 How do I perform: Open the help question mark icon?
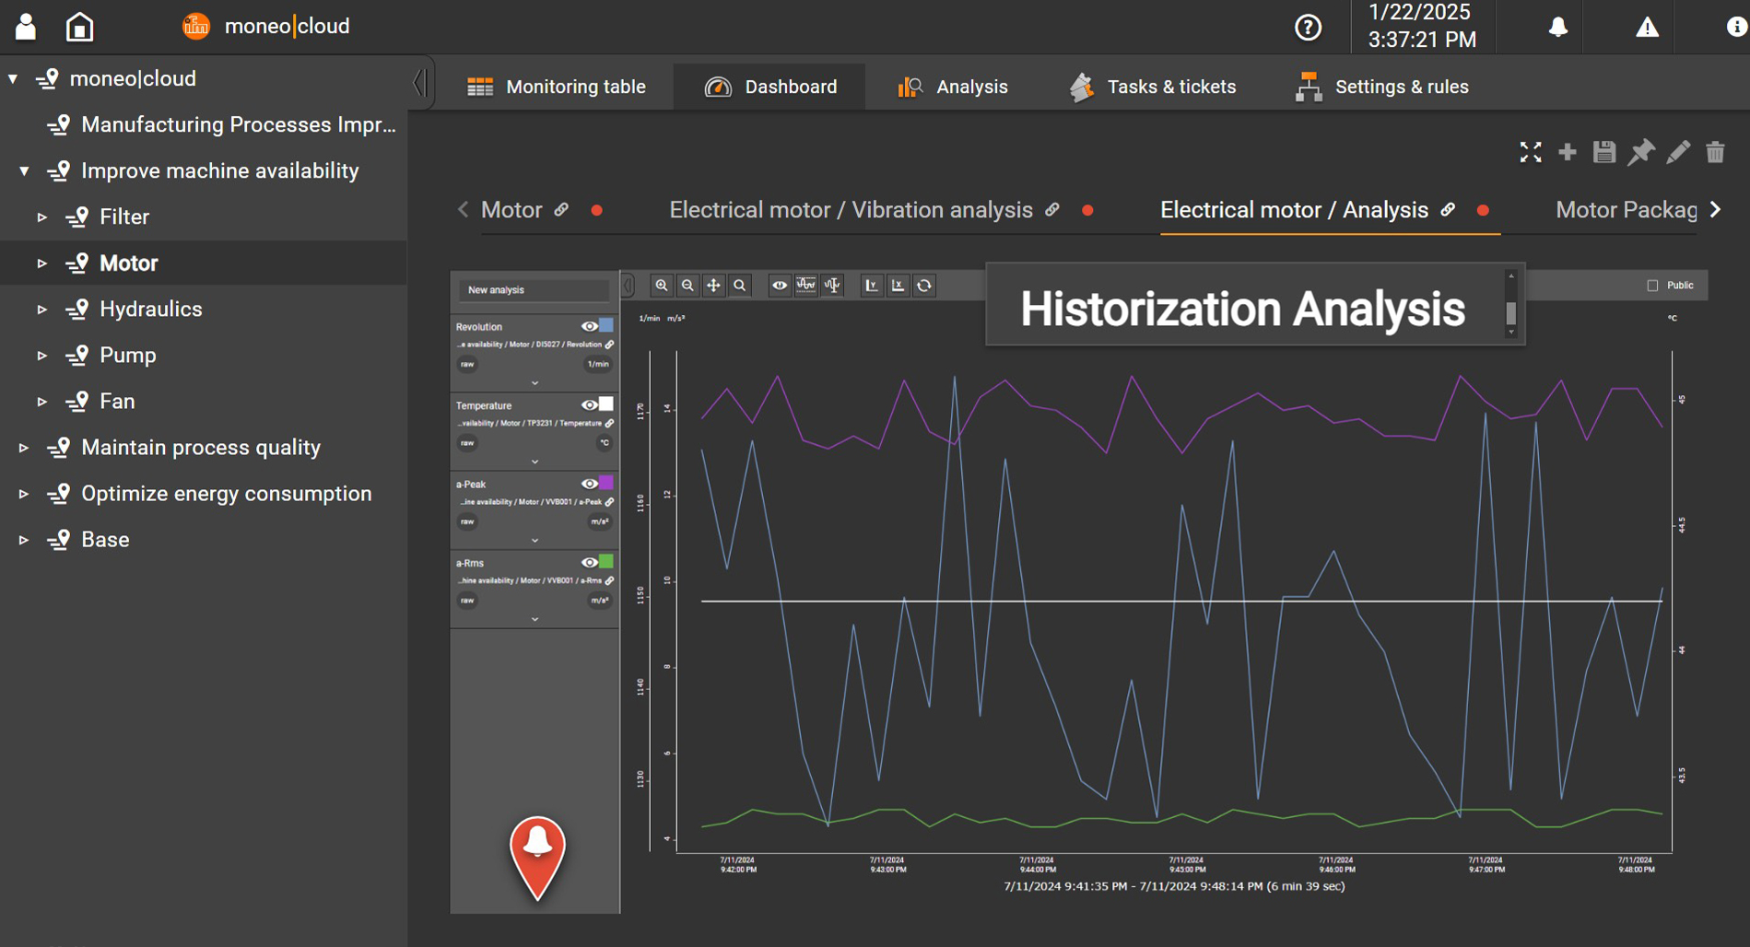[x=1308, y=28]
